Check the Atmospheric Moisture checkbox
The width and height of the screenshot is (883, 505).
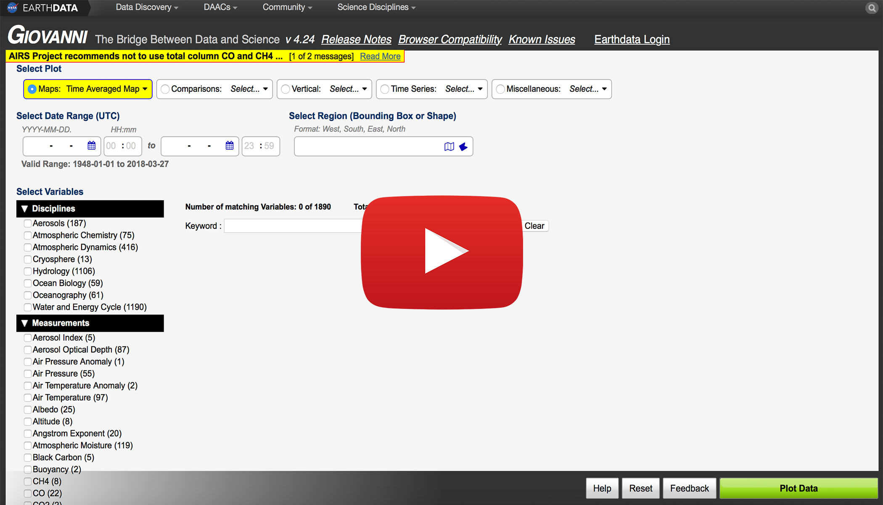click(28, 446)
